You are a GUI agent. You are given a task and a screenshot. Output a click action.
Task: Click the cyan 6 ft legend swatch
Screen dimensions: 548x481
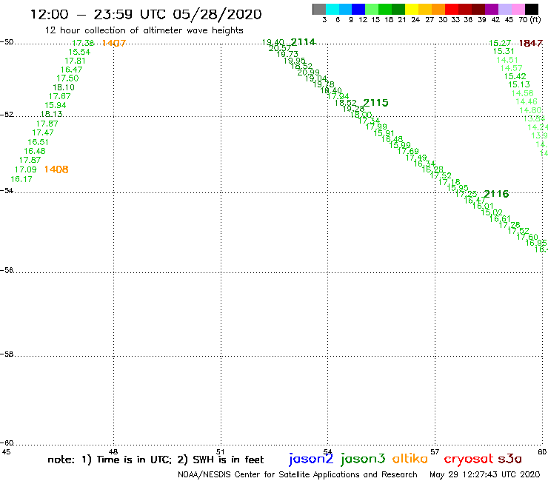click(333, 9)
